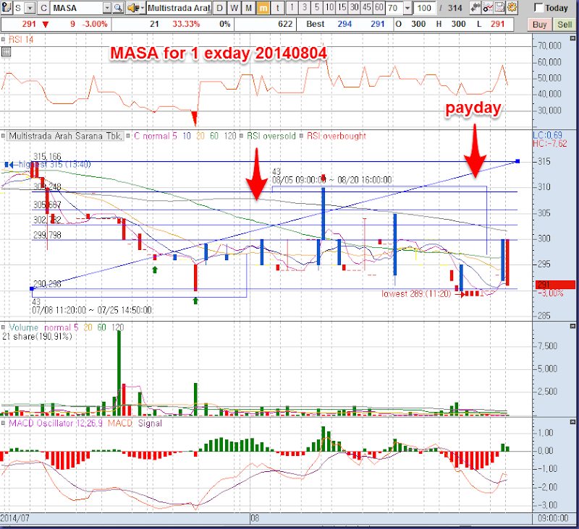Select the t tick period tab
The image size is (579, 529).
tap(277, 8)
